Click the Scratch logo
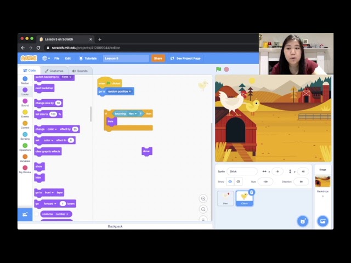This screenshot has width=351, height=263. [29, 59]
